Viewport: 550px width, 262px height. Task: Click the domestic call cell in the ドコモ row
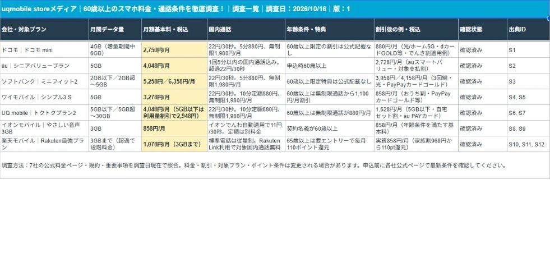(x=246, y=50)
